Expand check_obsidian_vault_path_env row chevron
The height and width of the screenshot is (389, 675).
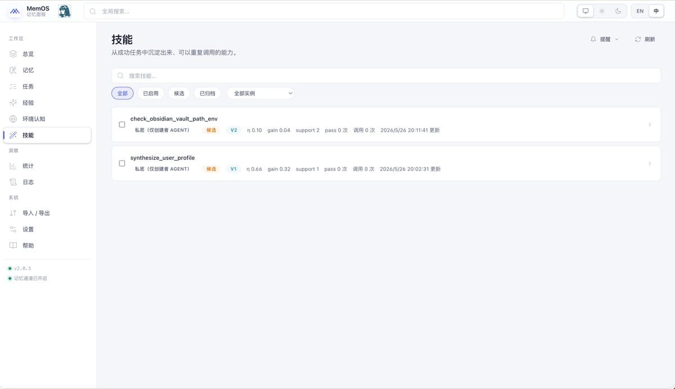[650, 124]
